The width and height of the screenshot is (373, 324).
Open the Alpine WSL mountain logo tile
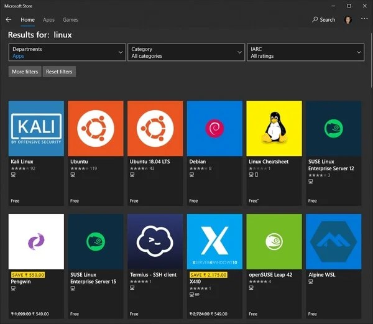click(x=333, y=242)
